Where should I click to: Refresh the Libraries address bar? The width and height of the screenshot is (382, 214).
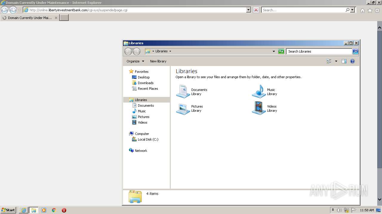point(281,51)
